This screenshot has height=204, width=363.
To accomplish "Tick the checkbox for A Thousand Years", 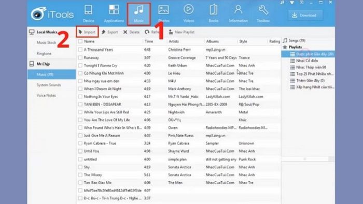I will [80, 49].
